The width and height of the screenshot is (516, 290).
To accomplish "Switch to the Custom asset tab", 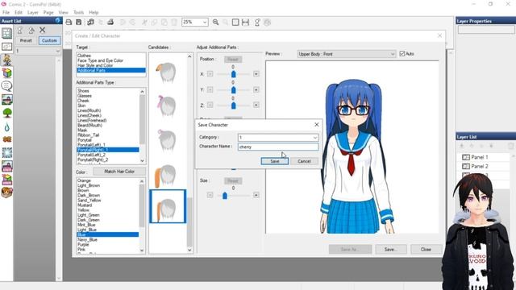I will (x=49, y=40).
